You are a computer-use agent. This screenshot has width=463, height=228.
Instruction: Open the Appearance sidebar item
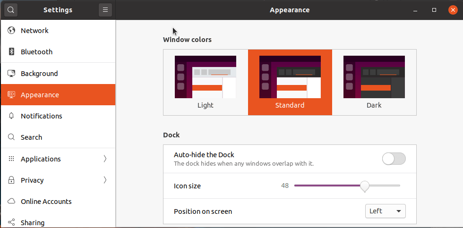58,95
